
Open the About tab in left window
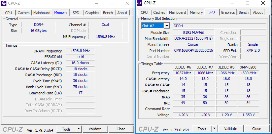click(x=122, y=13)
